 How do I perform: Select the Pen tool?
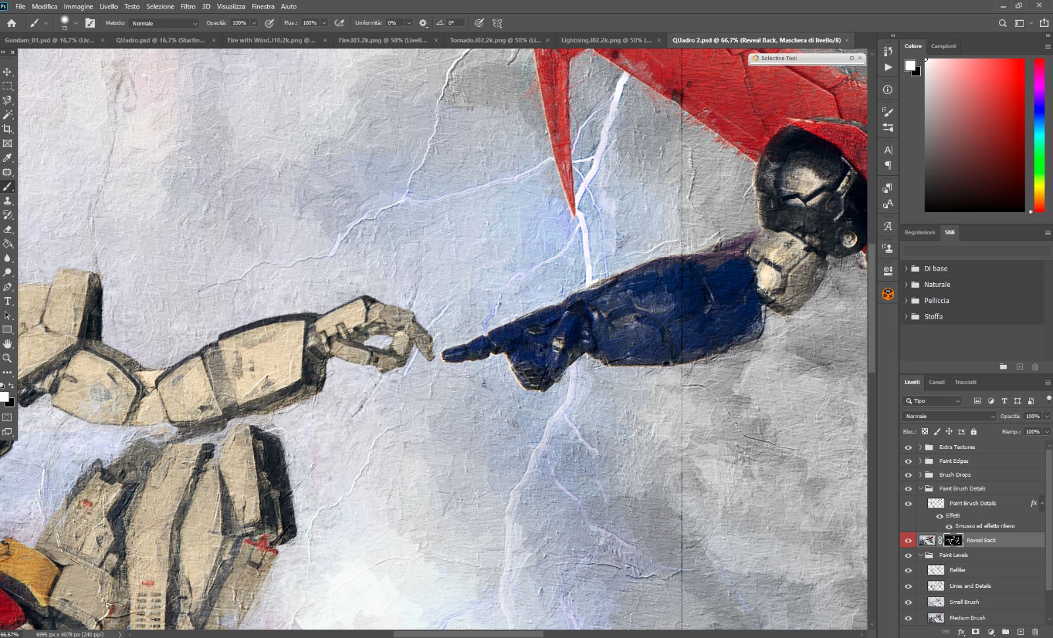coord(7,287)
